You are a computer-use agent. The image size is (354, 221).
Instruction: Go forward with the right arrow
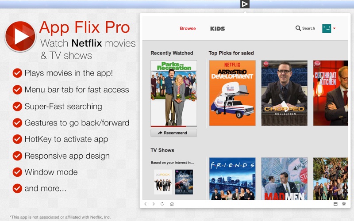[x=154, y=204]
